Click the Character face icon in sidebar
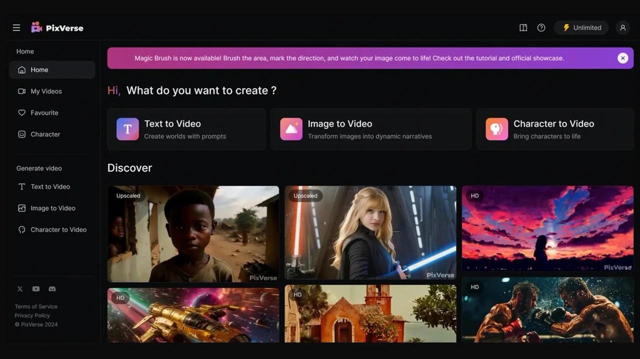Image resolution: width=640 pixels, height=359 pixels. [21, 134]
